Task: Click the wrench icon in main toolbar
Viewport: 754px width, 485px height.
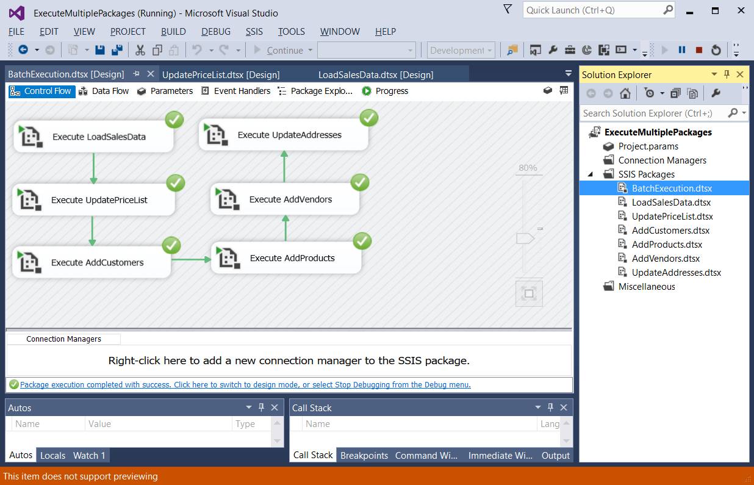Action: coord(553,50)
